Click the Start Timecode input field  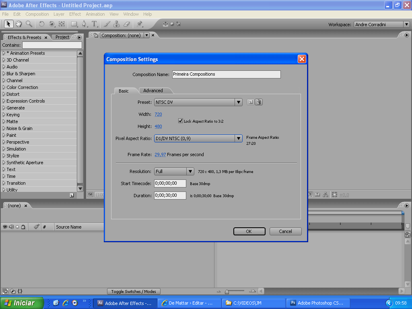(170, 183)
